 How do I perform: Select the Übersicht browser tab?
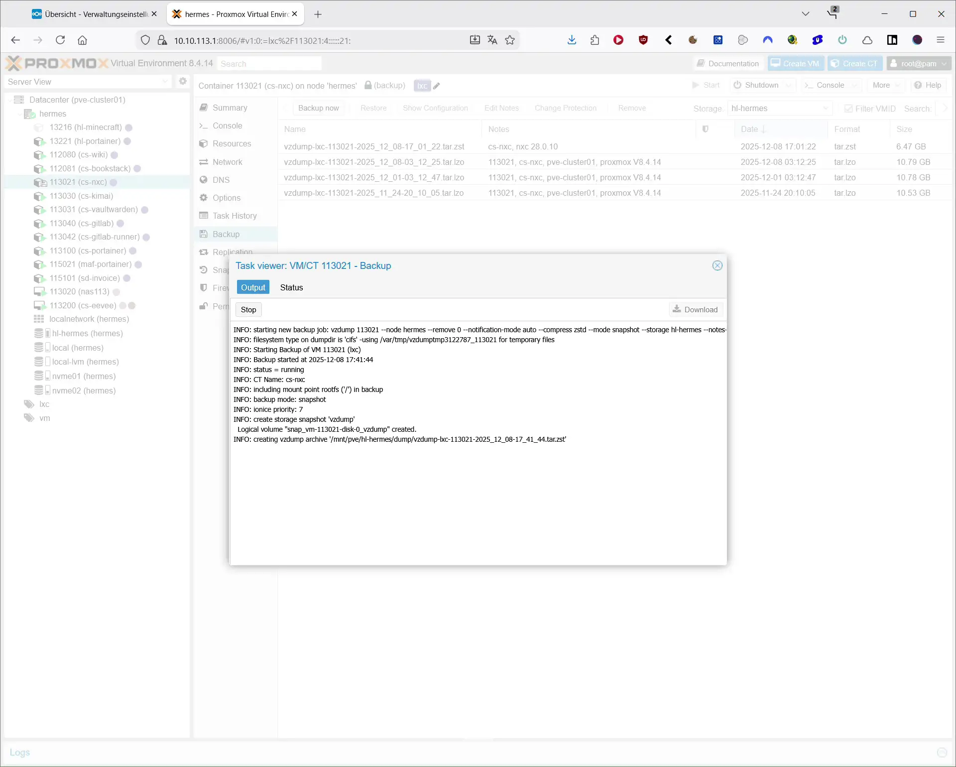coord(90,14)
